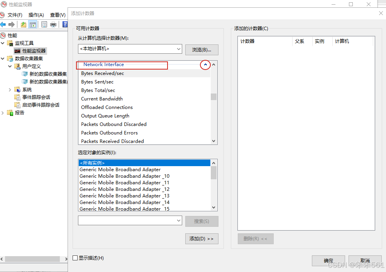Screen dimensions: 386x272
Task: Select the Packets Received Discarded counter
Action: [x=144, y=141]
